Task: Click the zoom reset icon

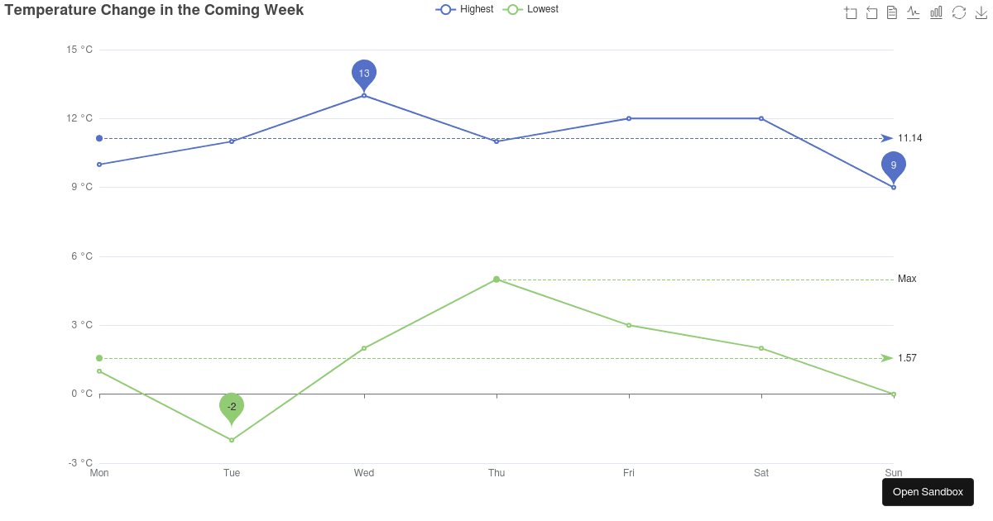Action: point(871,12)
